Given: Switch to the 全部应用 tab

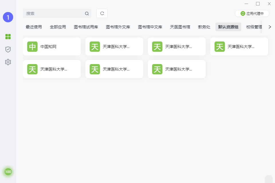Looking at the screenshot, I should click(58, 27).
